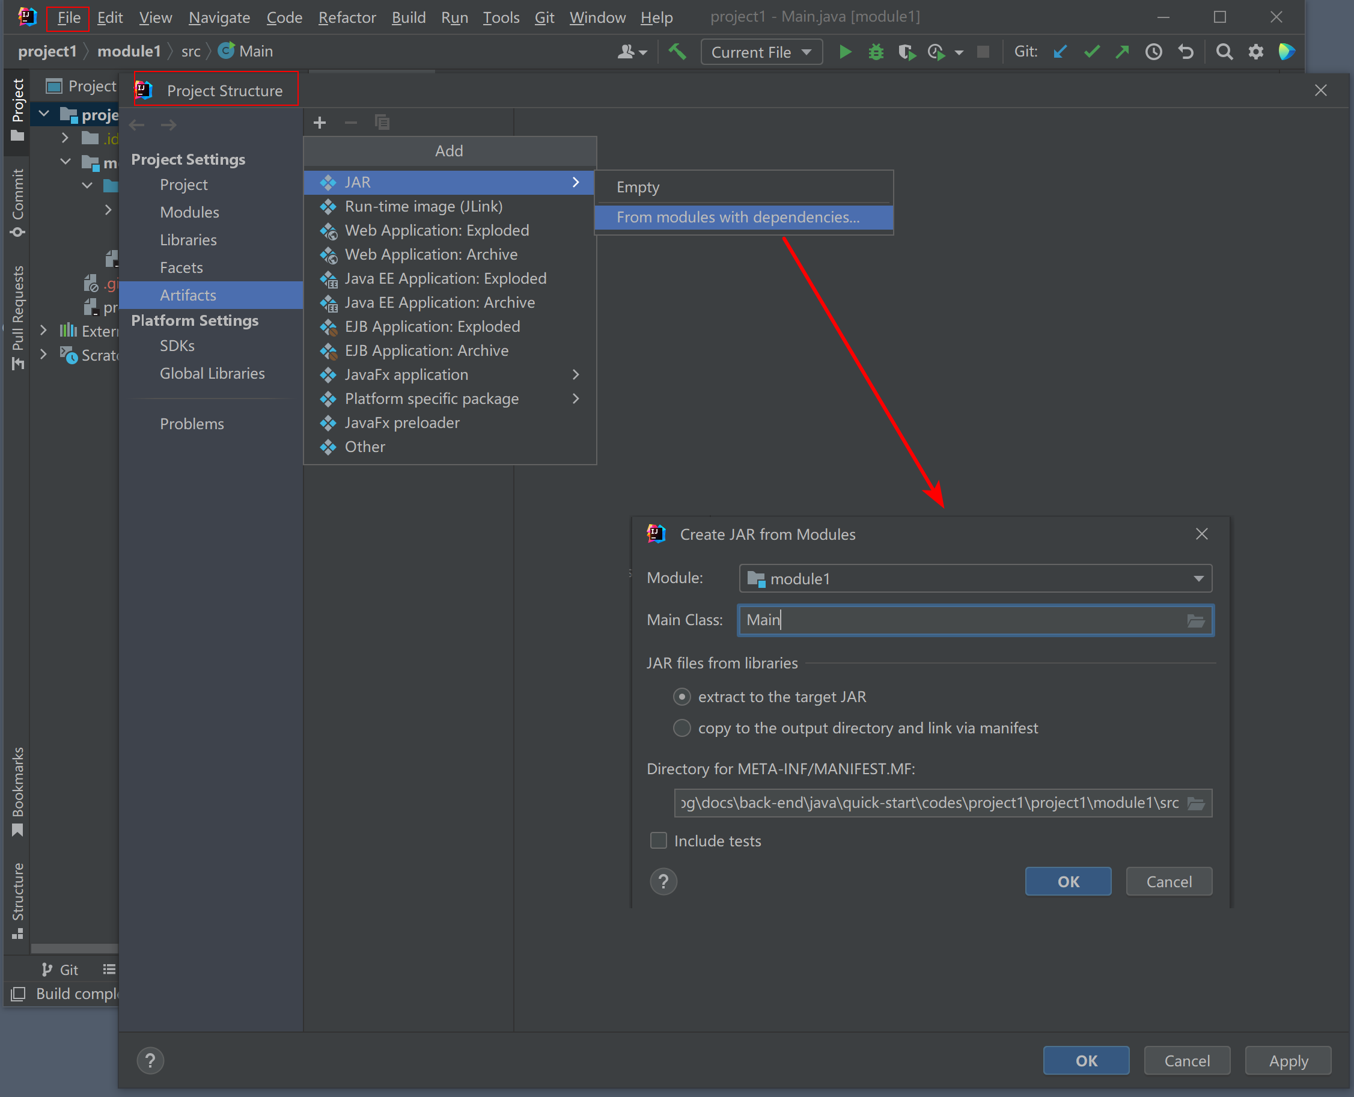This screenshot has width=1354, height=1097.
Task: Open the Module dropdown showing module1
Action: tap(975, 579)
